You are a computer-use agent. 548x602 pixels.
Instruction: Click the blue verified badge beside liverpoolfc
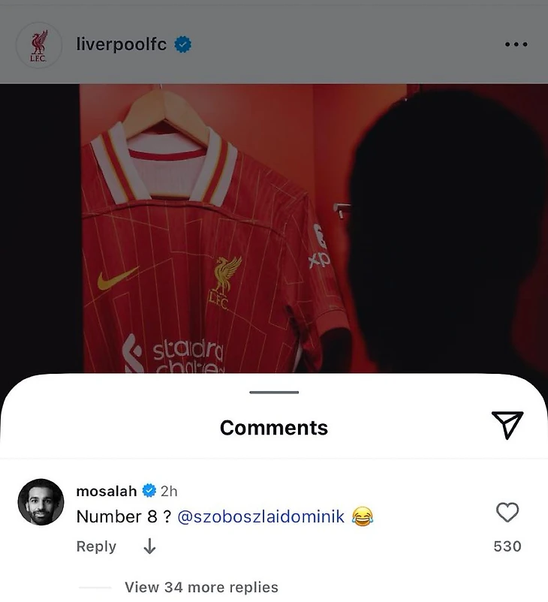(x=183, y=44)
